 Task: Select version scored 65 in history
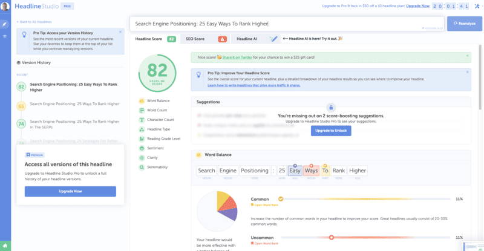click(70, 106)
